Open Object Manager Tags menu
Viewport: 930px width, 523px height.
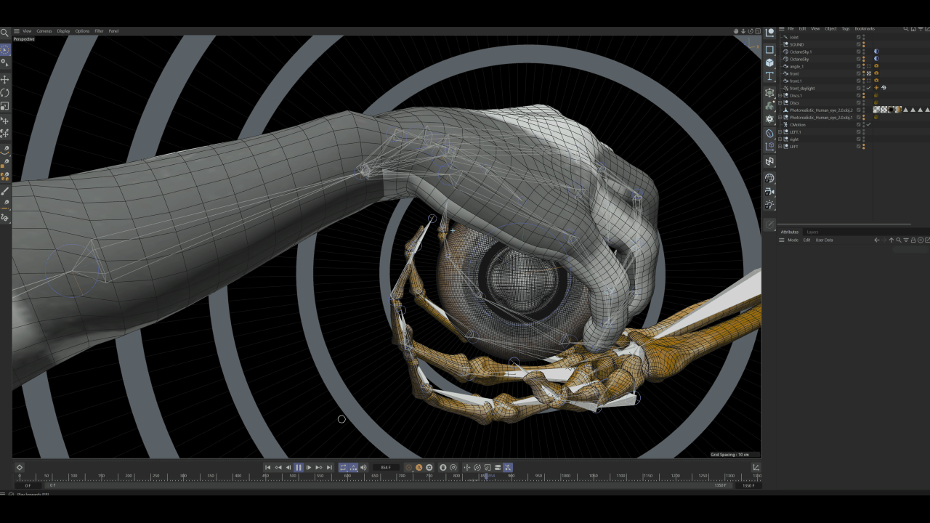click(x=846, y=29)
